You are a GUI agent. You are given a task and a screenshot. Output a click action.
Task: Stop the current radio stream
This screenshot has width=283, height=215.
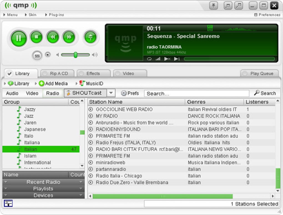point(36,37)
